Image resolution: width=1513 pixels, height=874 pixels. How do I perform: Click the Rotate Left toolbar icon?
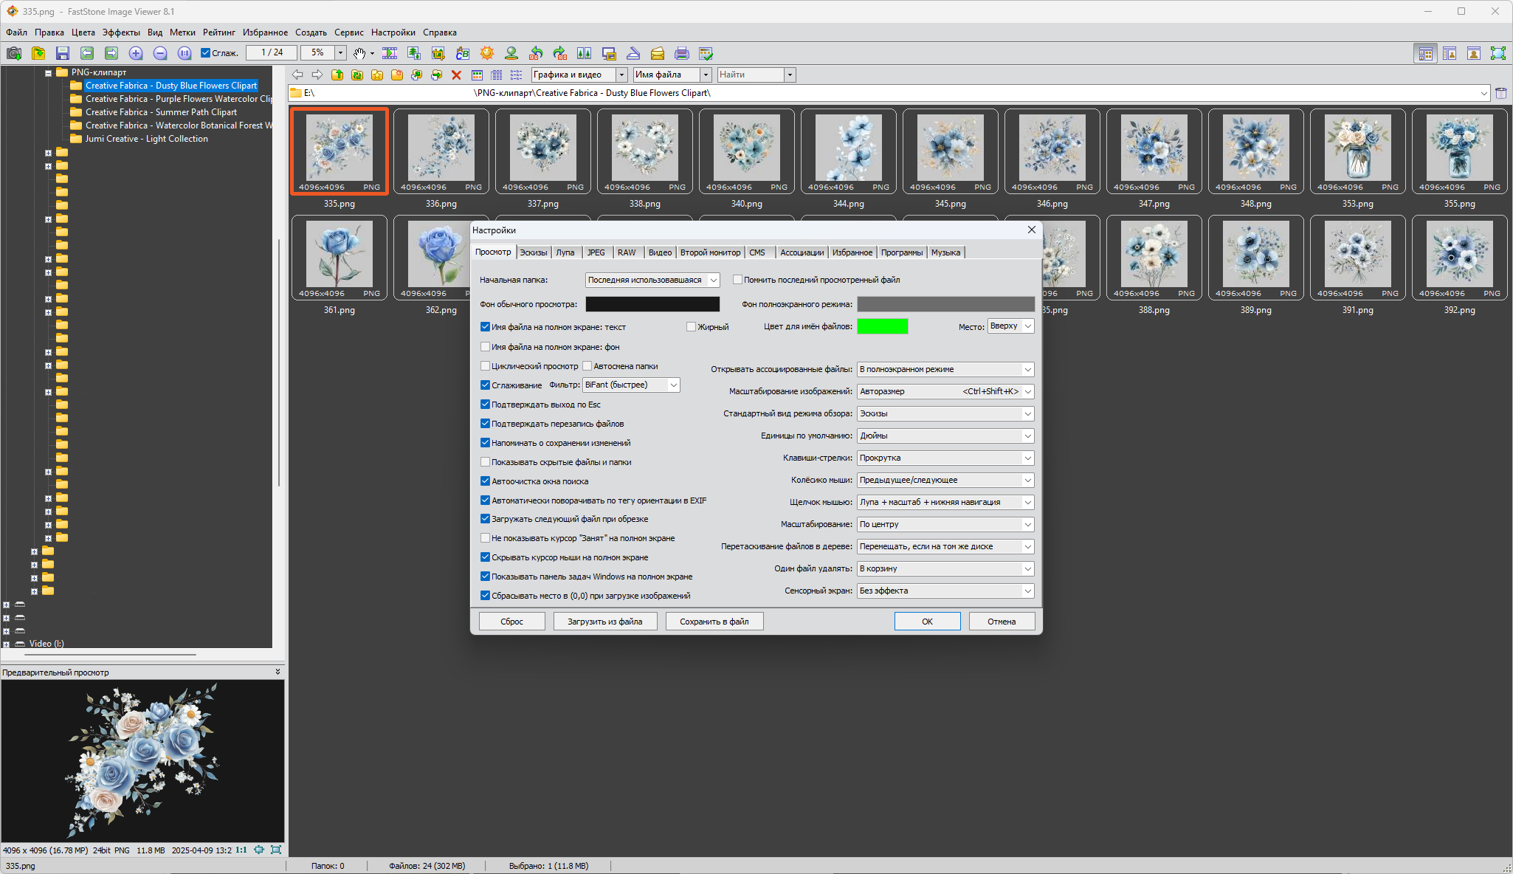pos(536,53)
